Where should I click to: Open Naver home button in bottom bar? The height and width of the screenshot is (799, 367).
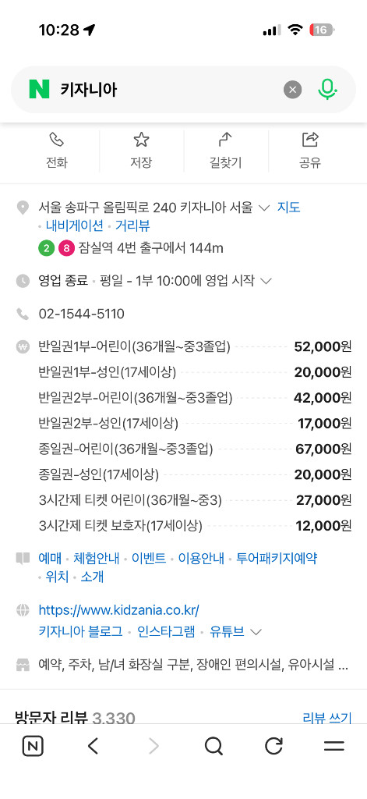[x=33, y=747]
